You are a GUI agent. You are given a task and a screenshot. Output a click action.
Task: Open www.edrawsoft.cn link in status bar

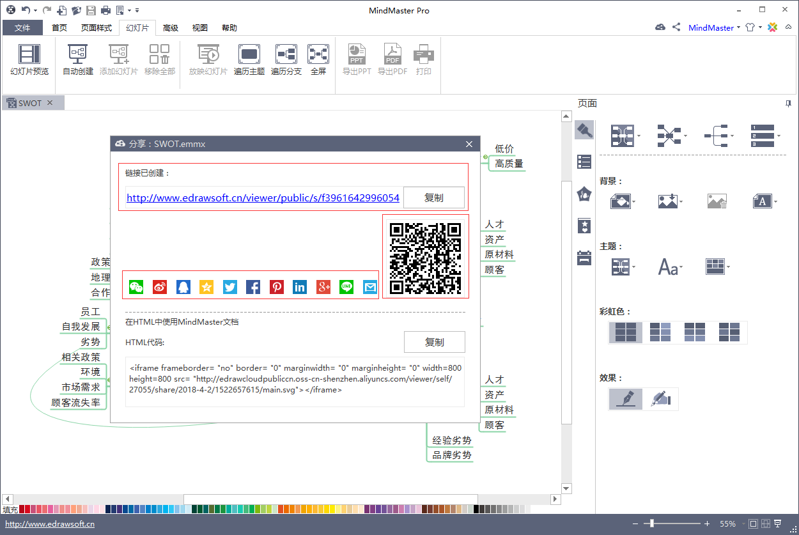click(x=50, y=524)
